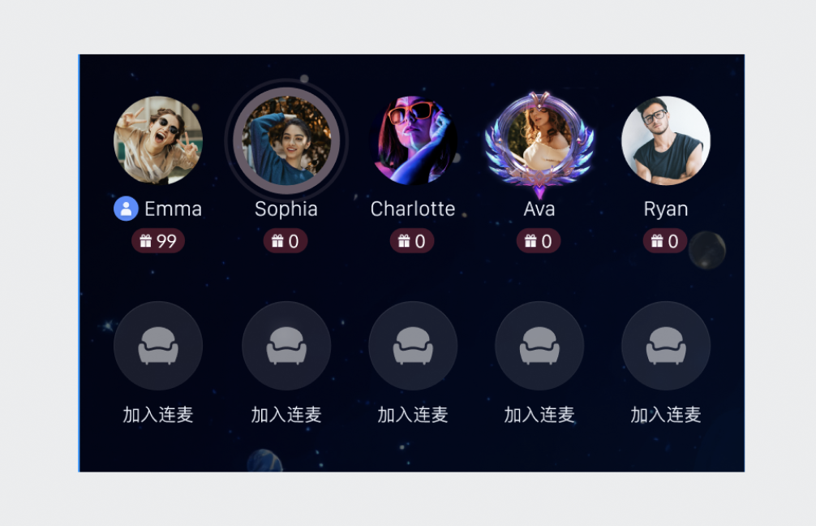Image resolution: width=816 pixels, height=526 pixels.
Task: Take the empty sofa seat below Emma
Action: pos(158,346)
